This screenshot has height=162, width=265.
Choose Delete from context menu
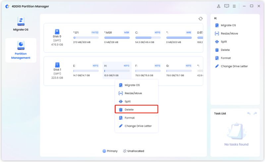tap(136, 109)
